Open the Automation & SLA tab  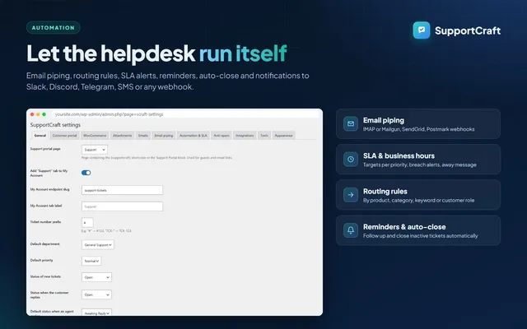coord(194,135)
